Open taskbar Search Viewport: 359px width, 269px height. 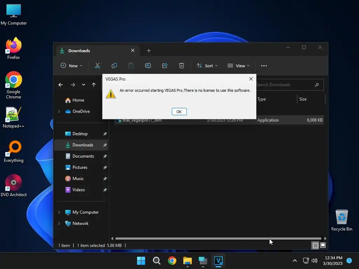157,261
